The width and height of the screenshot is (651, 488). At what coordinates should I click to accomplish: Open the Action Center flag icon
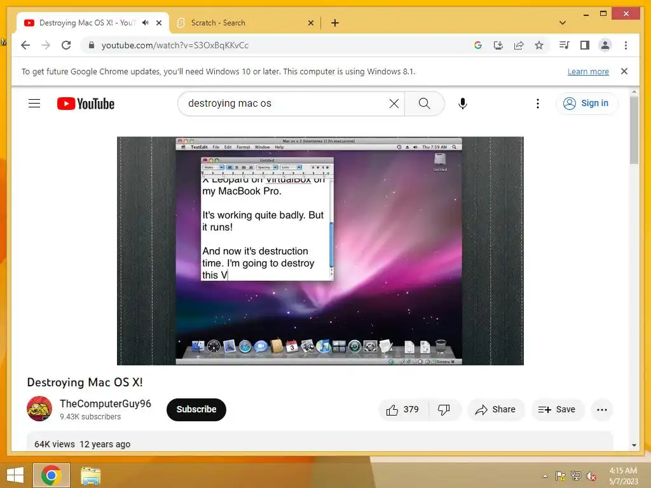[560, 476]
